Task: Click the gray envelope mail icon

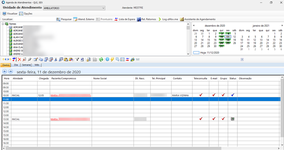Action: pyautogui.click(x=137, y=59)
